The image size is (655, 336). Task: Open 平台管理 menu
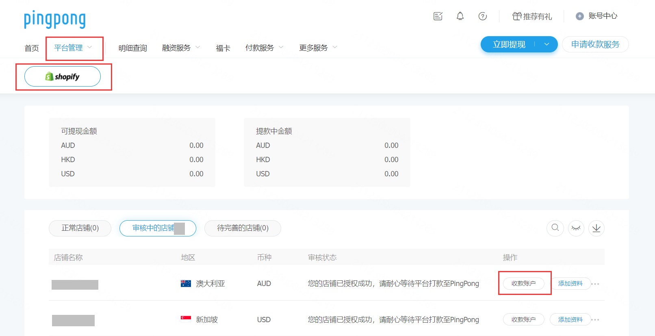coord(68,48)
